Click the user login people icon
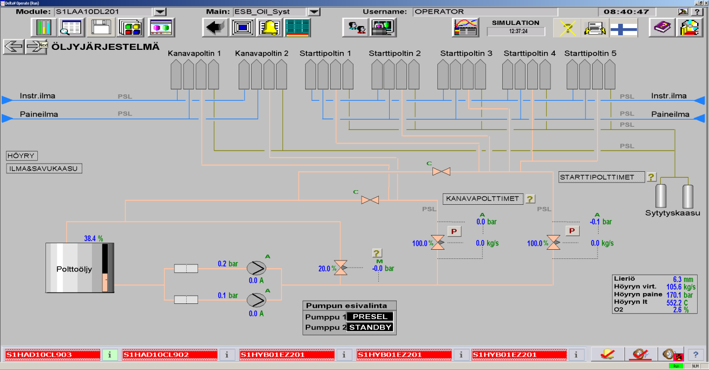The image size is (709, 370). (x=354, y=27)
